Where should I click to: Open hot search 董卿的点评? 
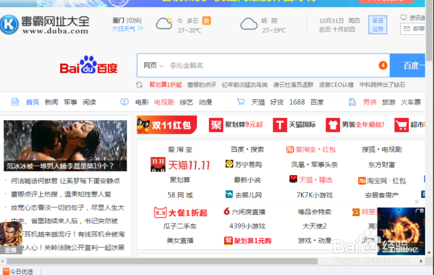tap(201, 85)
